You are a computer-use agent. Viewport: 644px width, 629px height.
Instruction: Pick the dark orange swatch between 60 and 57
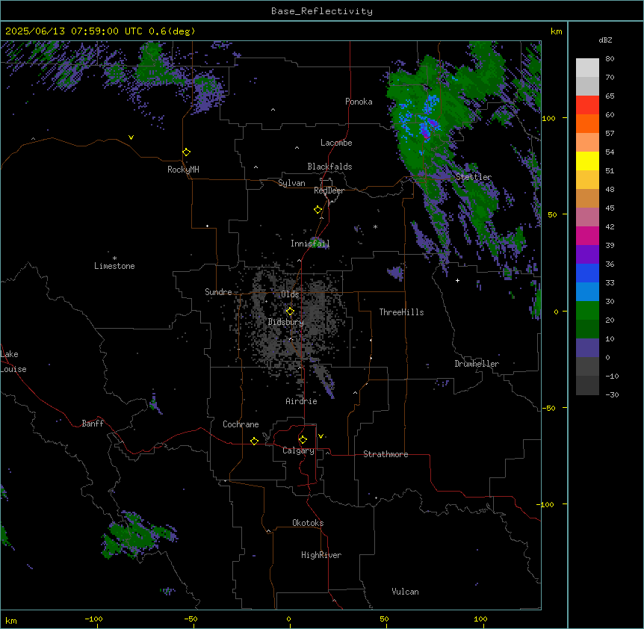(x=587, y=123)
